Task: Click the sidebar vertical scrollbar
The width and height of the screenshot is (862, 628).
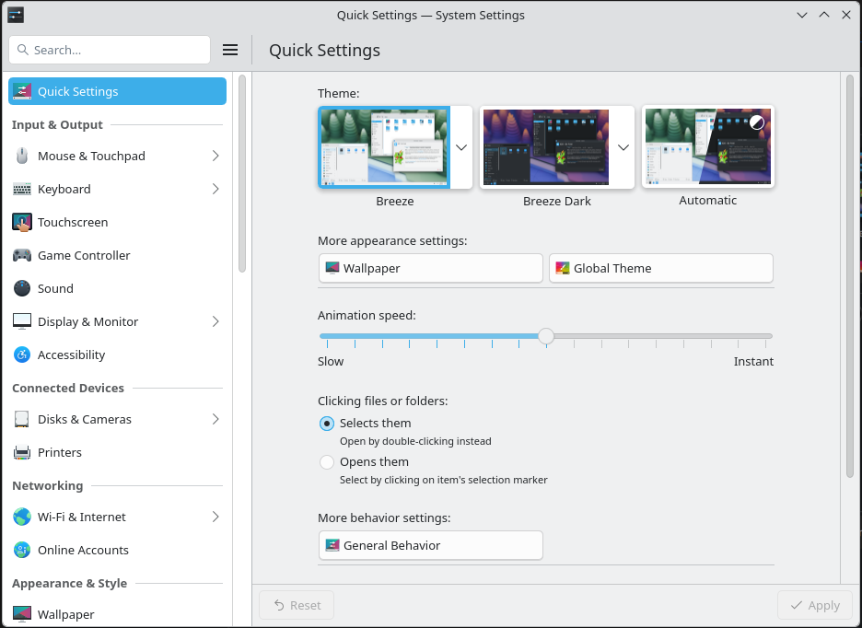Action: tap(242, 174)
